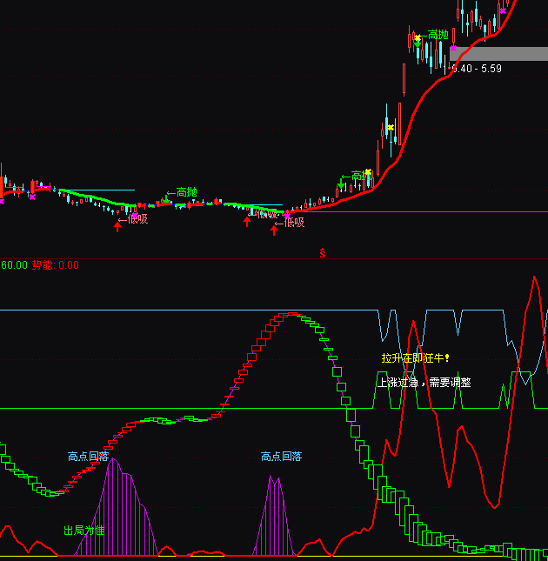Click the magenta marker at red trend line start
Screen dimensions: 548x561
(x=287, y=213)
